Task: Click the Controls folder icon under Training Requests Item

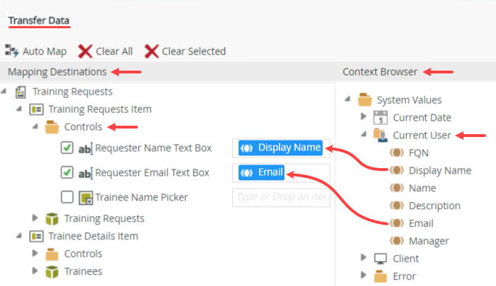Action: click(52, 127)
